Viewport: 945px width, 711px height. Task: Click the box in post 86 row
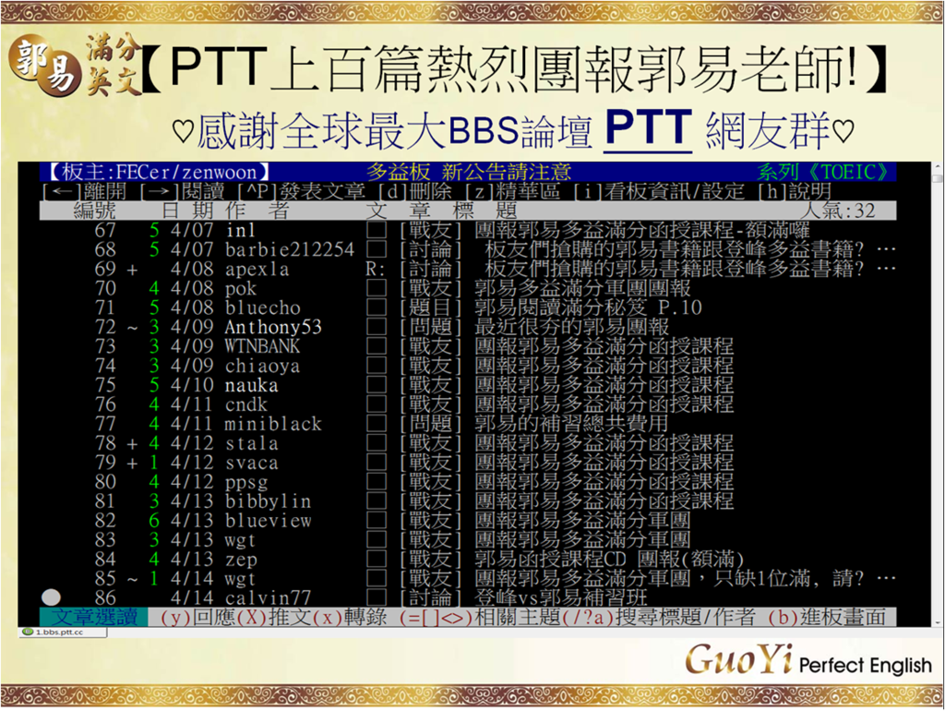(x=377, y=597)
